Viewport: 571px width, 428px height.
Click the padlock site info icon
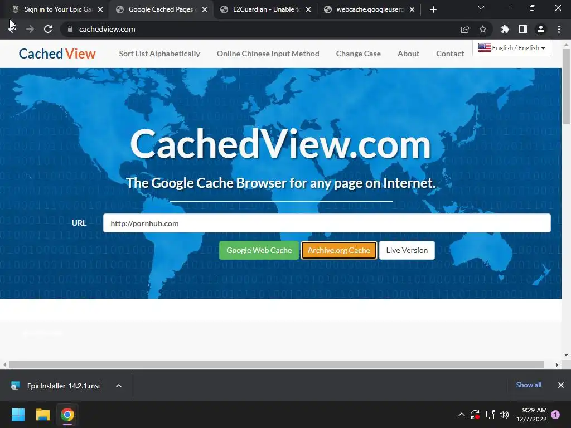point(70,29)
